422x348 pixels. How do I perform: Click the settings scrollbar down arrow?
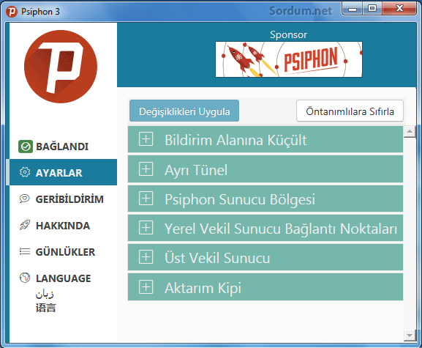point(410,336)
